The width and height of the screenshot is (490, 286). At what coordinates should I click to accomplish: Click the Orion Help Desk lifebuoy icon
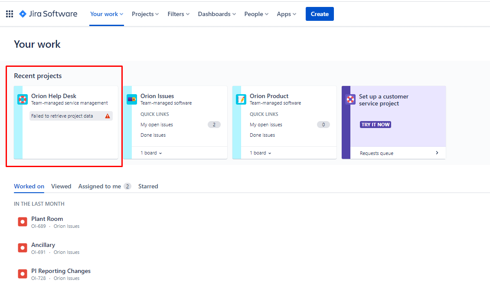(23, 99)
